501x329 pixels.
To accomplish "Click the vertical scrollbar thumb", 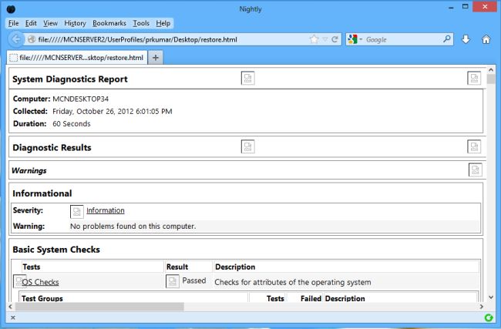I will tap(491, 79).
